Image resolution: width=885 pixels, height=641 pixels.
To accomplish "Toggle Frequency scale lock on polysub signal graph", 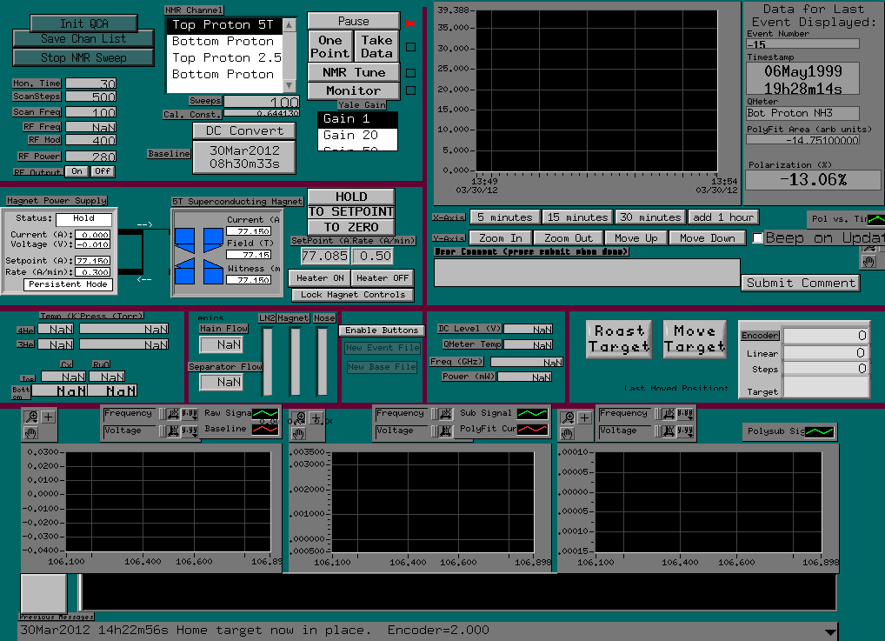I will [x=657, y=415].
